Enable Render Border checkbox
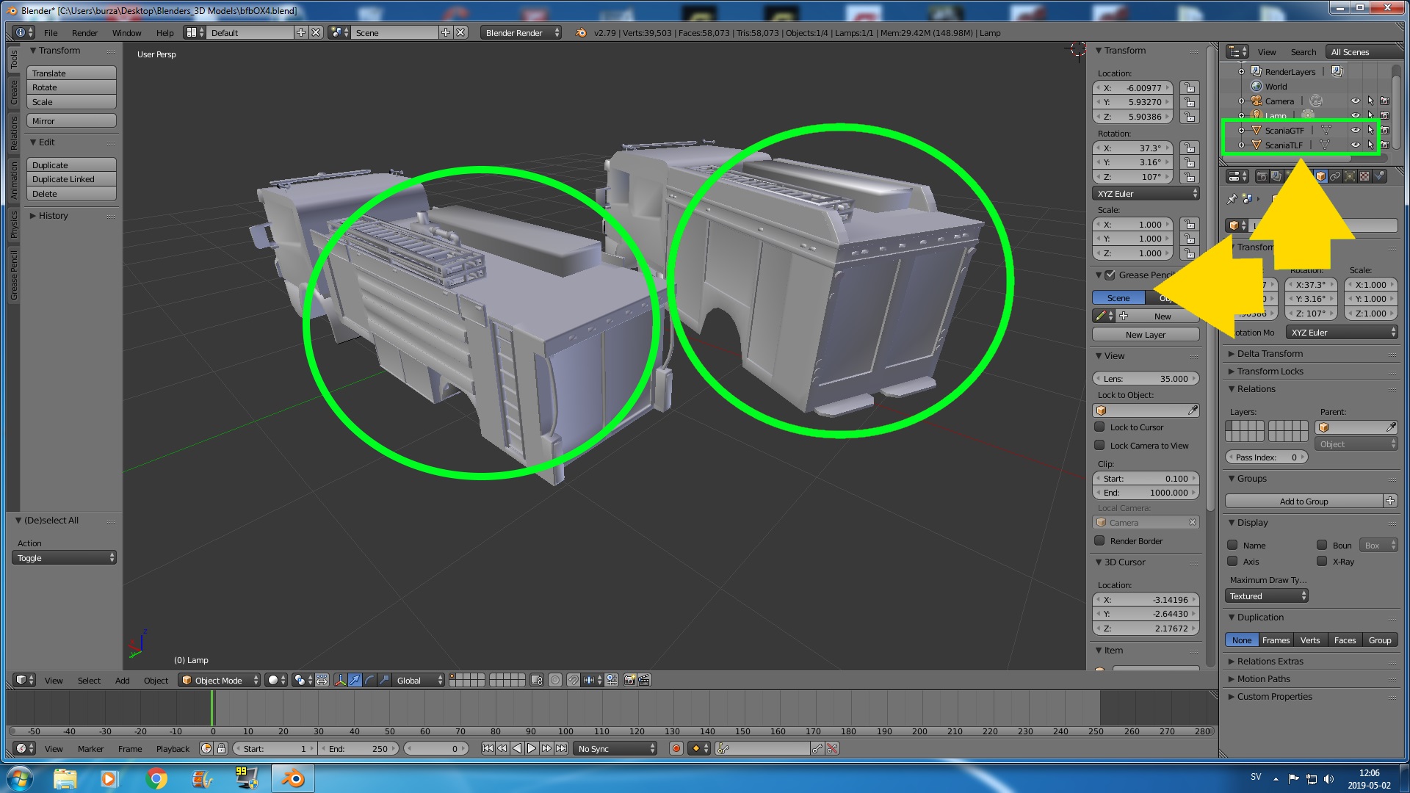Screen dimensions: 1410x793 tap(1099, 541)
